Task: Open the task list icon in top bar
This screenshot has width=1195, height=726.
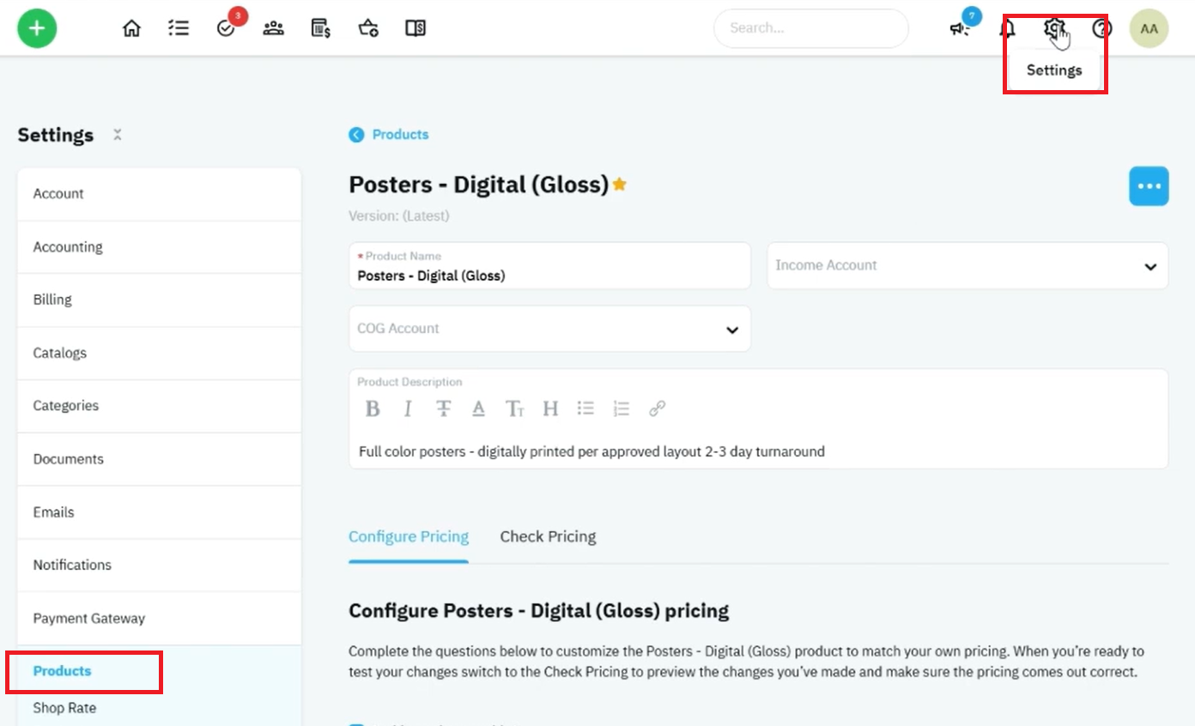Action: point(179,28)
